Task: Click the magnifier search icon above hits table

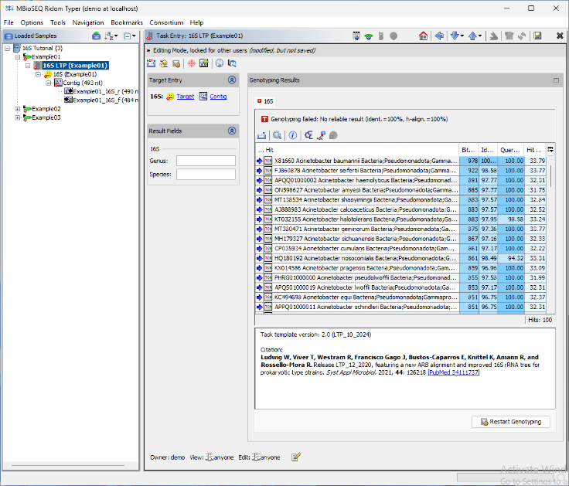Action: click(278, 135)
